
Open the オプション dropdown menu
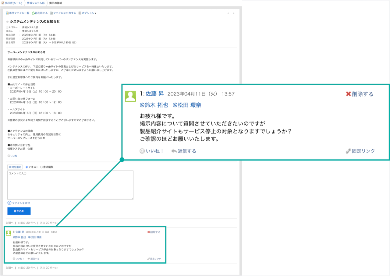87,13
